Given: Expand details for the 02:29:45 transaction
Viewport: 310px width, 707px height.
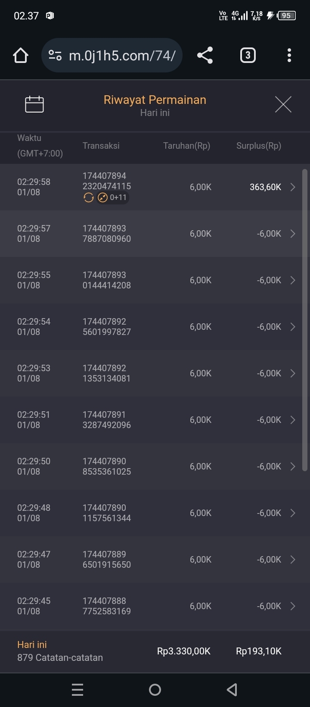Looking at the screenshot, I should (x=293, y=606).
